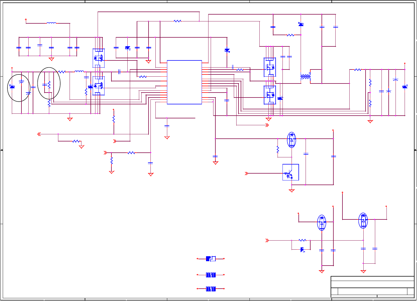
Task: Select the off-page connector feeding the boxed transistor
Action: click(x=246, y=173)
